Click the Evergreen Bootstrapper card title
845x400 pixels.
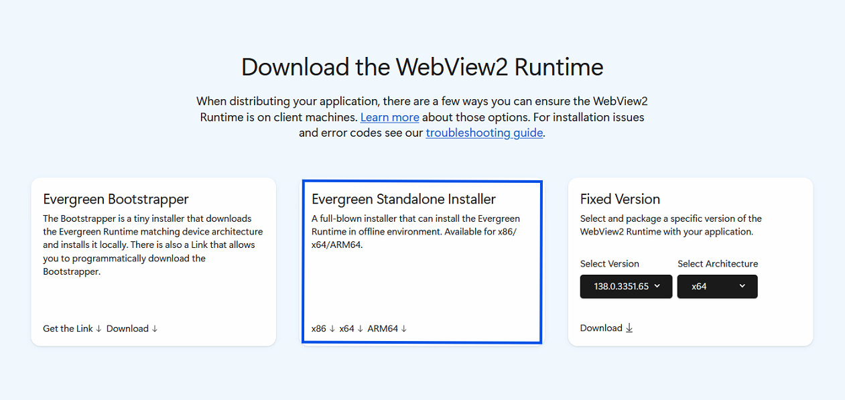pos(116,199)
